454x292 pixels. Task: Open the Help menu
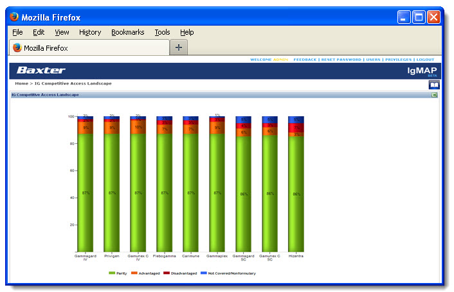click(x=186, y=32)
